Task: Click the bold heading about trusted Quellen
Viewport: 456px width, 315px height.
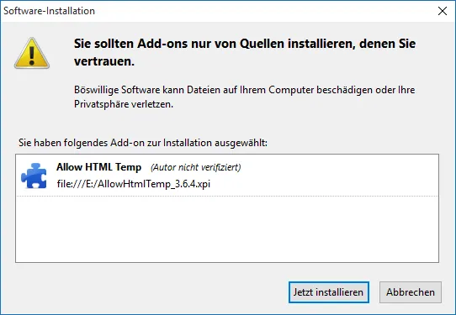Action: pos(245,52)
